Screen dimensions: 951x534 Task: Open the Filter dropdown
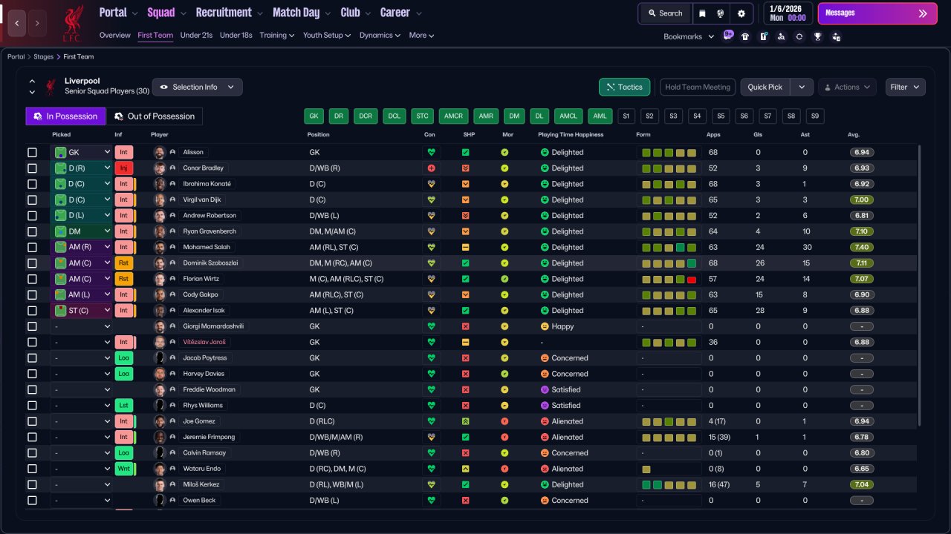pos(905,87)
